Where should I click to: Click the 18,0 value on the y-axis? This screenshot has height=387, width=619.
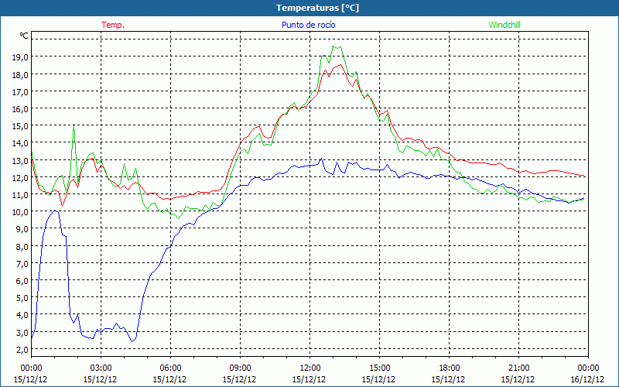20,74
